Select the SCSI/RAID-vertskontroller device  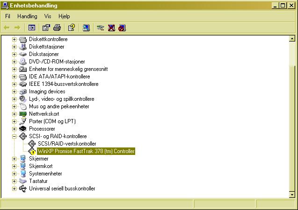click(67, 144)
